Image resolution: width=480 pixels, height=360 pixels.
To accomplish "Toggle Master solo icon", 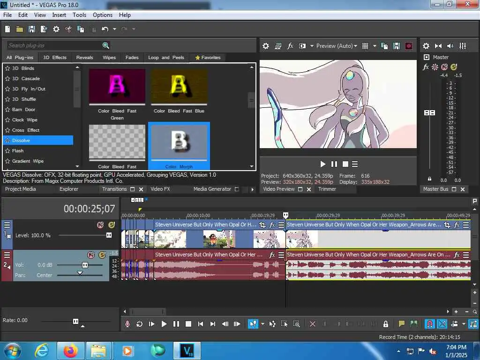I will (x=454, y=67).
